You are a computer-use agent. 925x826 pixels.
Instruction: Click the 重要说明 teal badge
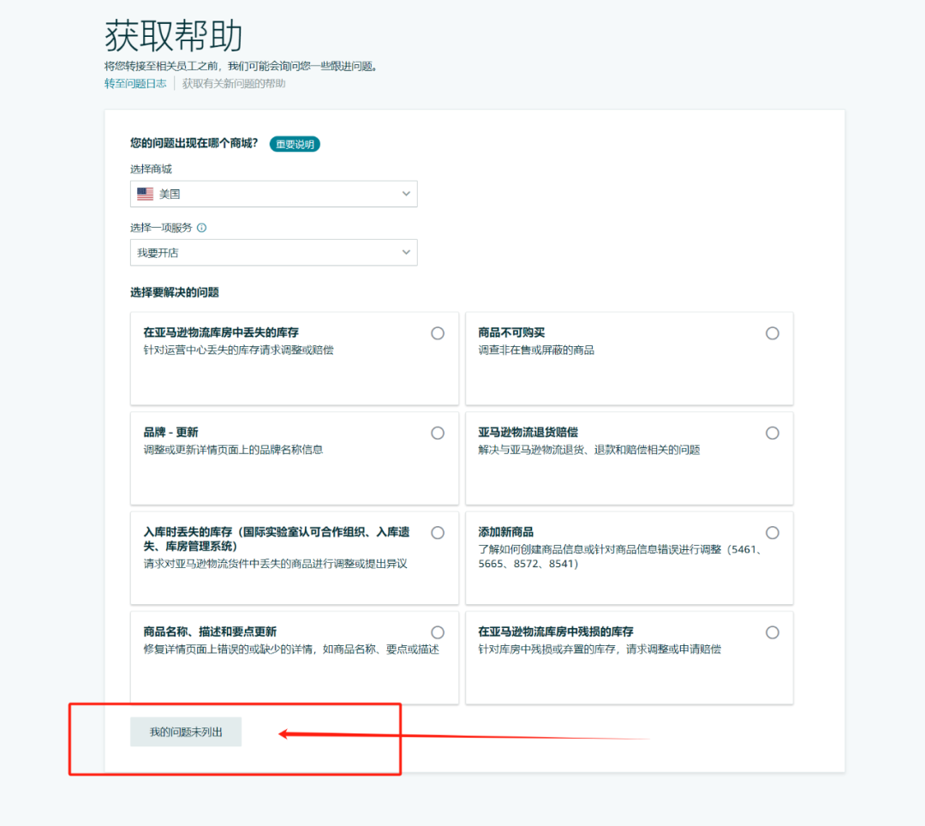point(295,144)
